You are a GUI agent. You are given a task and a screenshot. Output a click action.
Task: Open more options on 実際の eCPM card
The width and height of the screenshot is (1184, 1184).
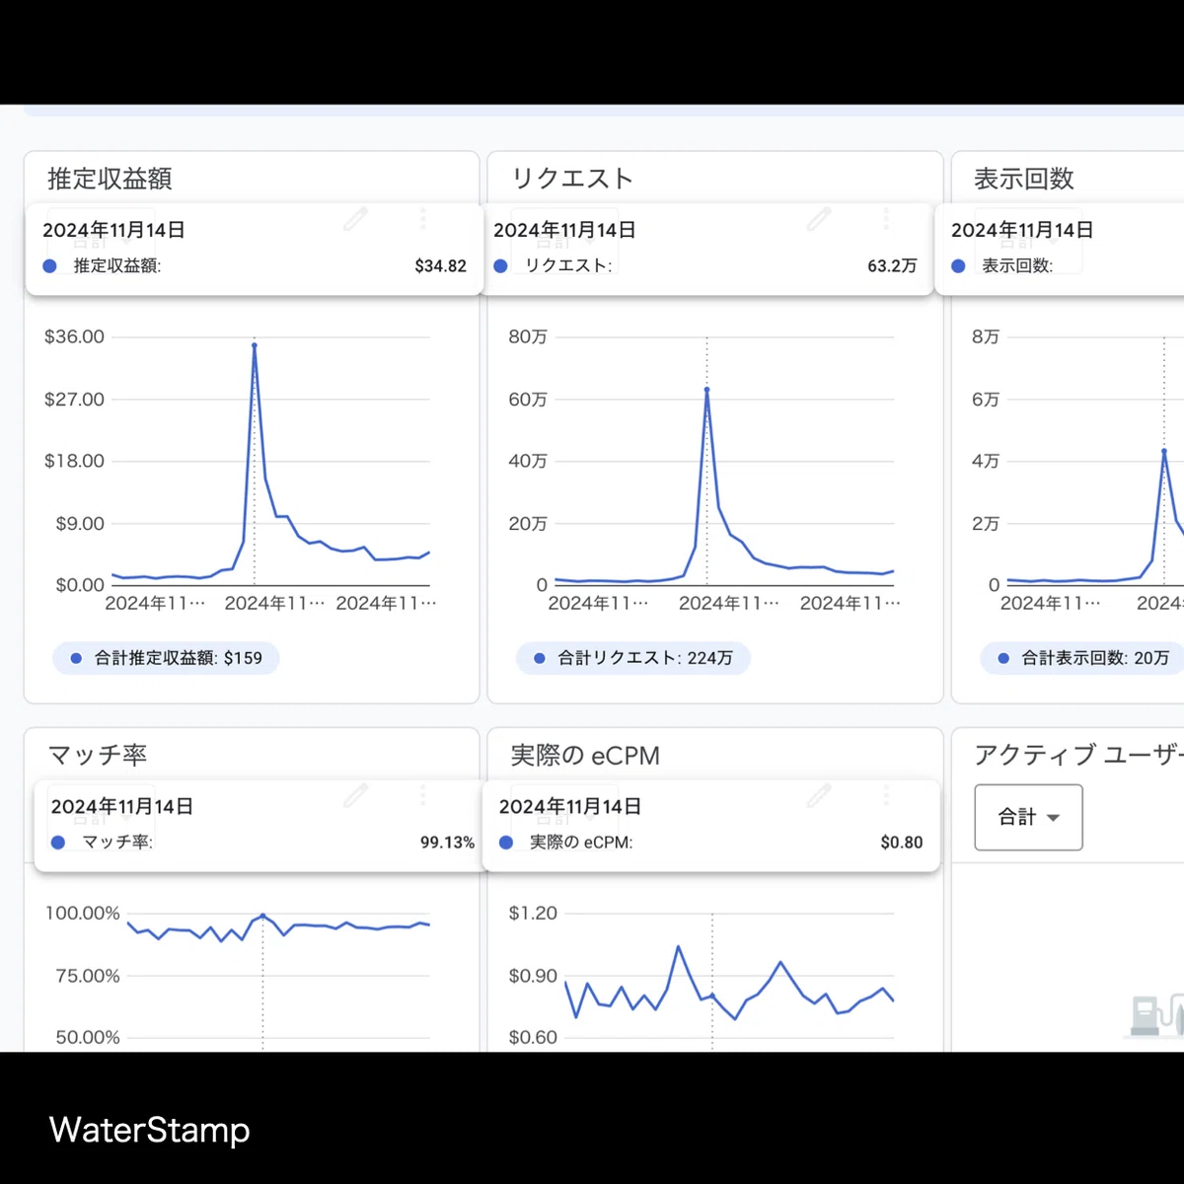[886, 794]
